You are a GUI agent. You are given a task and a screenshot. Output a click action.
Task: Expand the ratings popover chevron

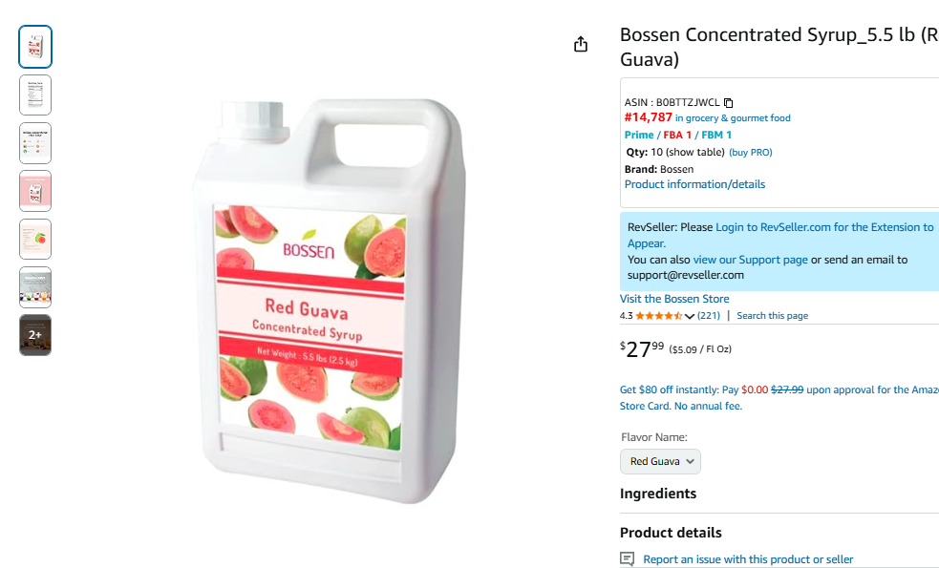click(690, 316)
